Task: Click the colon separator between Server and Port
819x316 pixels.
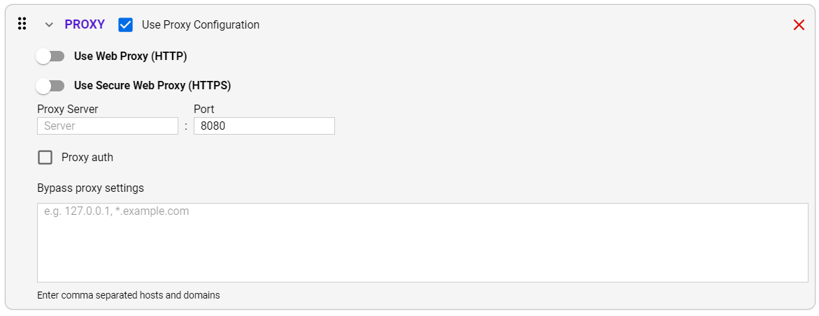Action: (x=186, y=126)
